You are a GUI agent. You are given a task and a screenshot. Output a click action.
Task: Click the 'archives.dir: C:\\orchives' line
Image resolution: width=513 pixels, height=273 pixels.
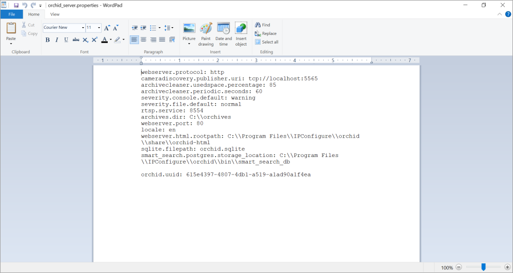pyautogui.click(x=186, y=117)
